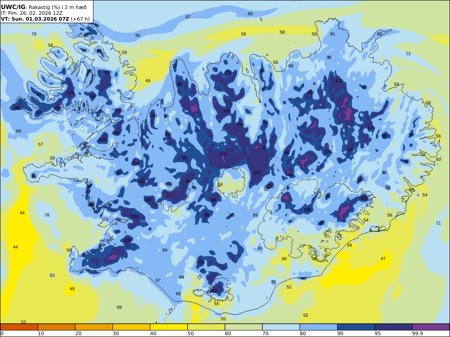Click the '20' legend tick label

[78, 333]
